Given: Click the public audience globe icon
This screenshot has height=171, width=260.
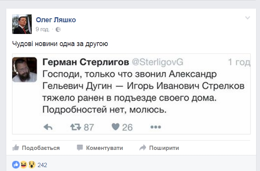Looking at the screenshot, I should coord(58,29).
